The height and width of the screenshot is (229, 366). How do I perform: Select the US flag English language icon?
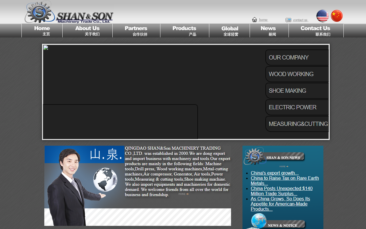pyautogui.click(x=323, y=16)
